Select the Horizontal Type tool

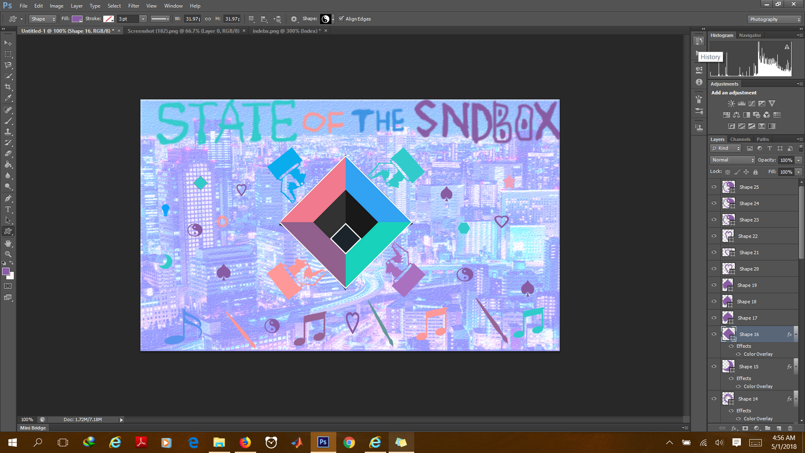[7, 209]
